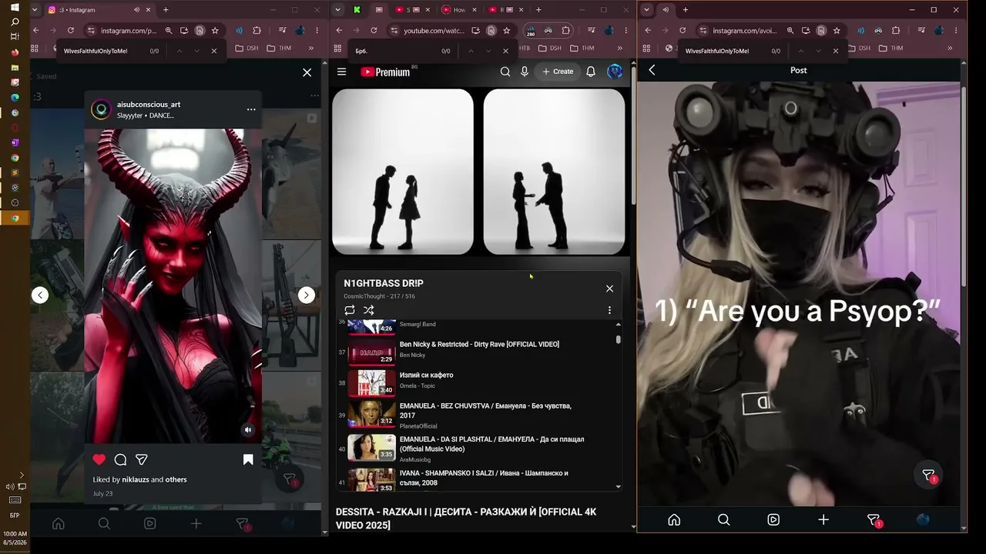
Task: Toggle loop for the N1GHTBASS DR!P playlist
Action: (350, 310)
